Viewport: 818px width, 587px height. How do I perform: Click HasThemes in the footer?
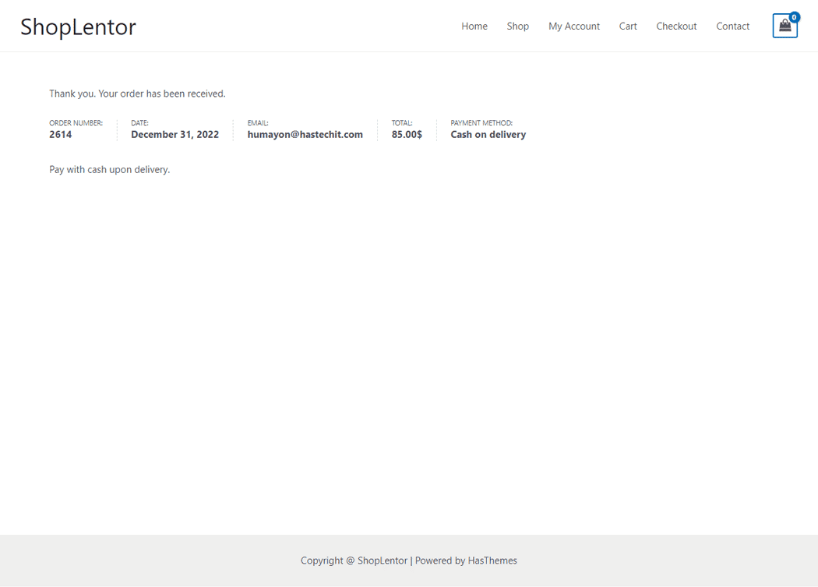pyautogui.click(x=492, y=560)
